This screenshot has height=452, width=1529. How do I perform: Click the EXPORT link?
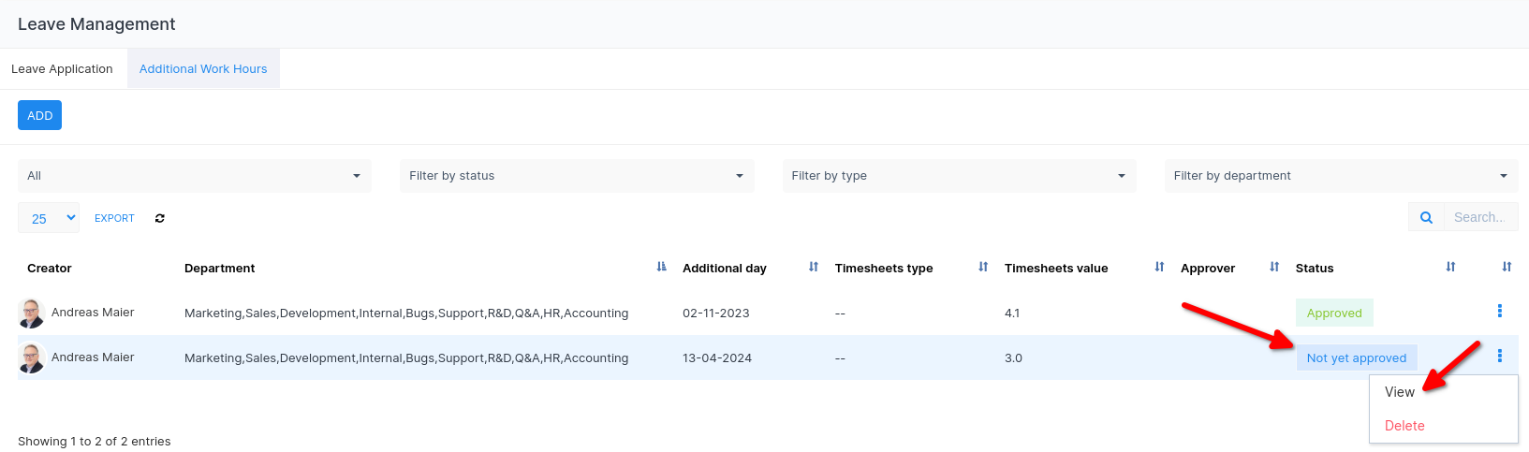click(114, 218)
